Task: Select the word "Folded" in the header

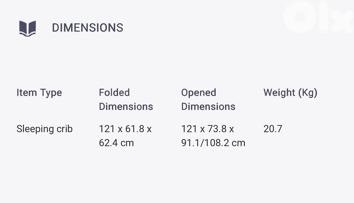Action: (x=114, y=93)
